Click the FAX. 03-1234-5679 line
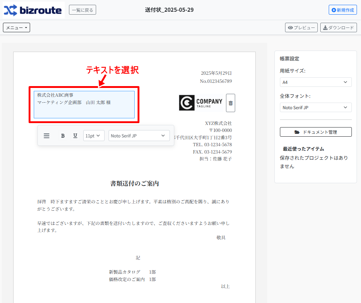This screenshot has height=303, width=361. coord(212,152)
